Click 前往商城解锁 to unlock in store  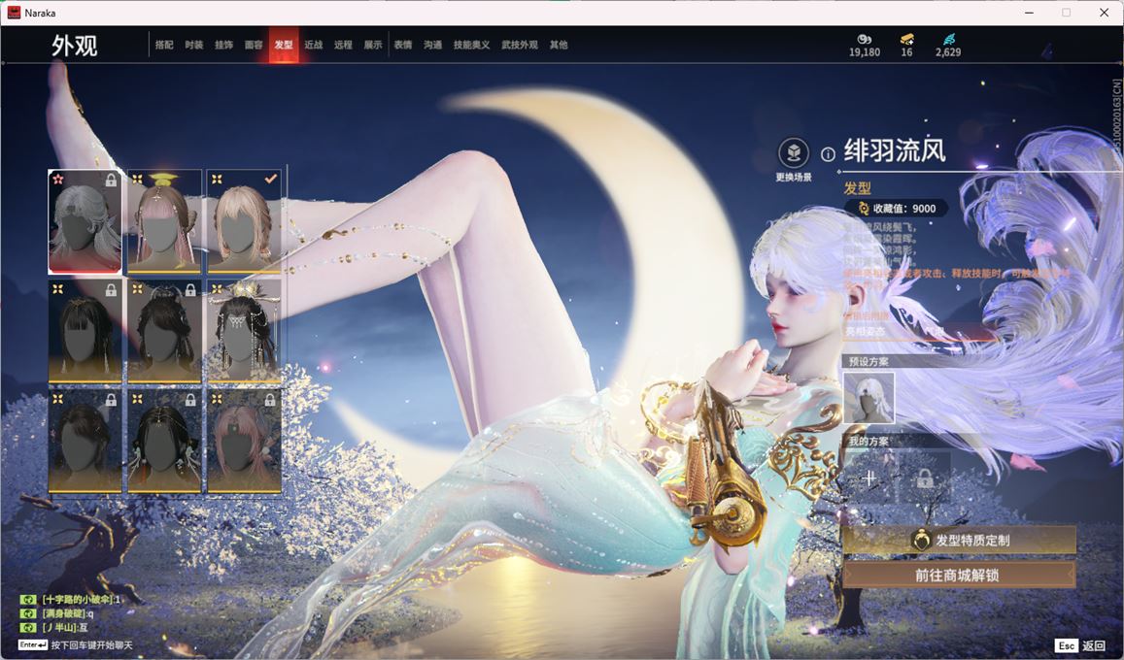click(x=959, y=575)
